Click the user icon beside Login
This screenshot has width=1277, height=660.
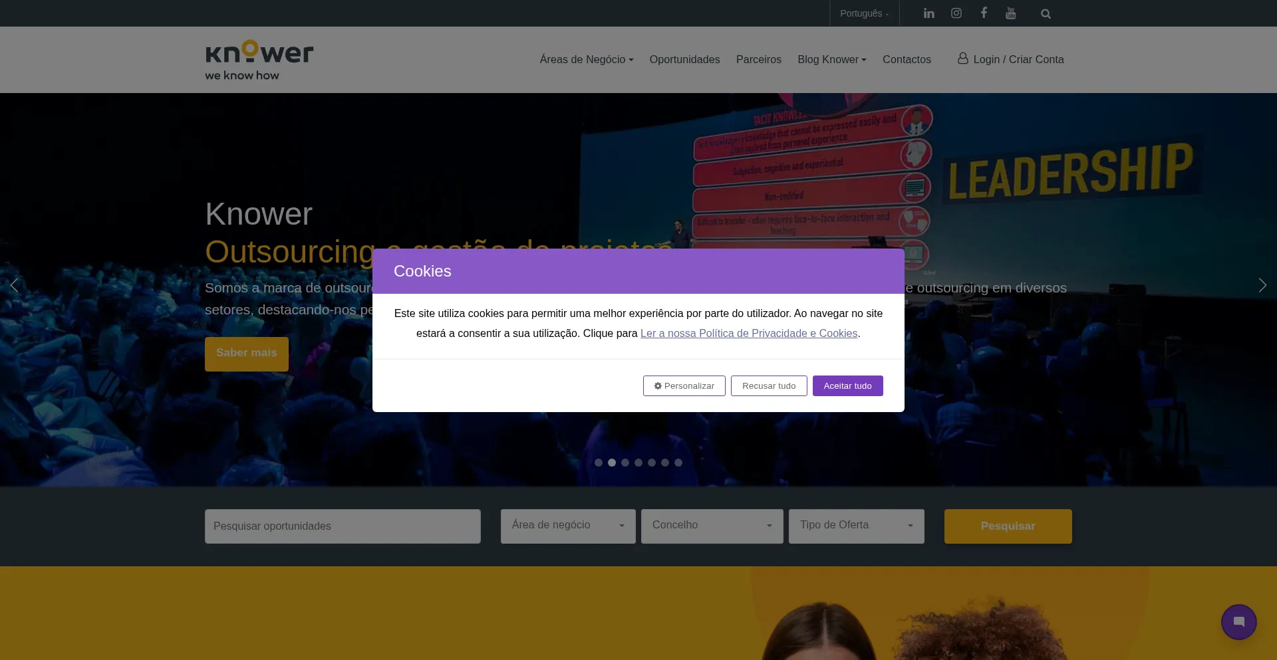coord(962,58)
